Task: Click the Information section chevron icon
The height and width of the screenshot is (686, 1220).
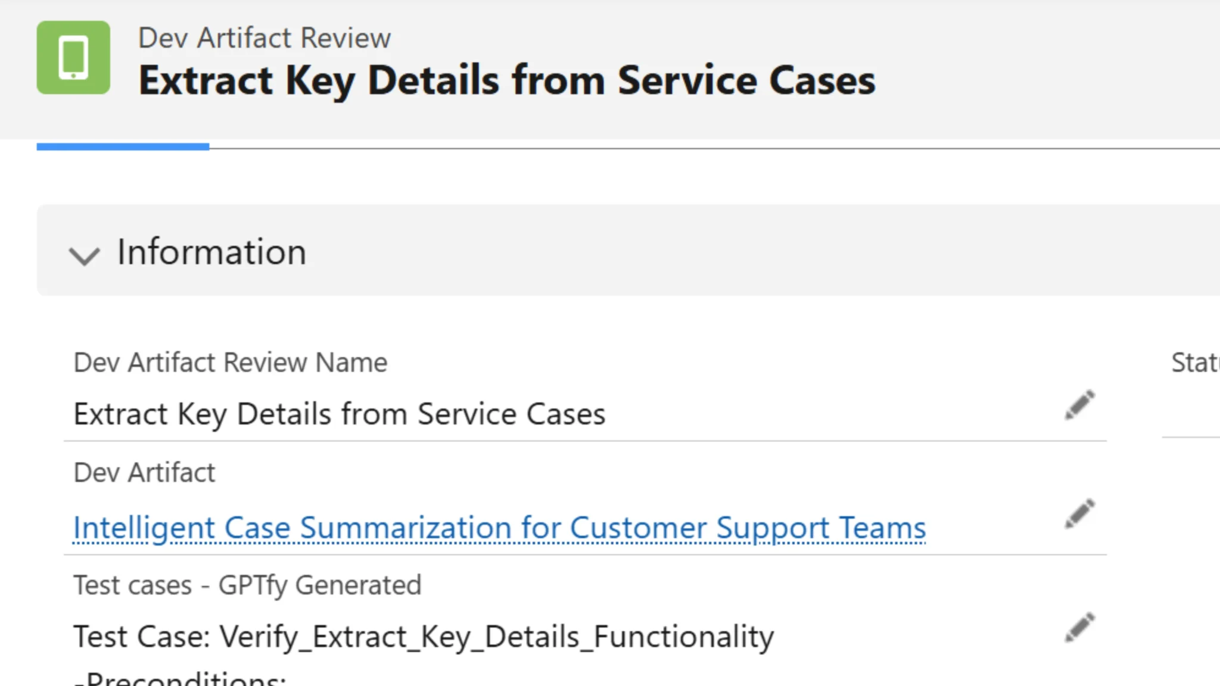Action: 85,256
